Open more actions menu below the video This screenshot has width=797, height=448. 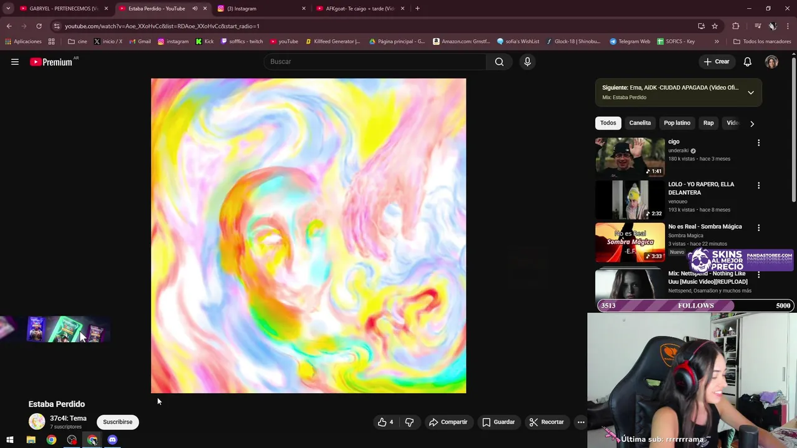[581, 422]
